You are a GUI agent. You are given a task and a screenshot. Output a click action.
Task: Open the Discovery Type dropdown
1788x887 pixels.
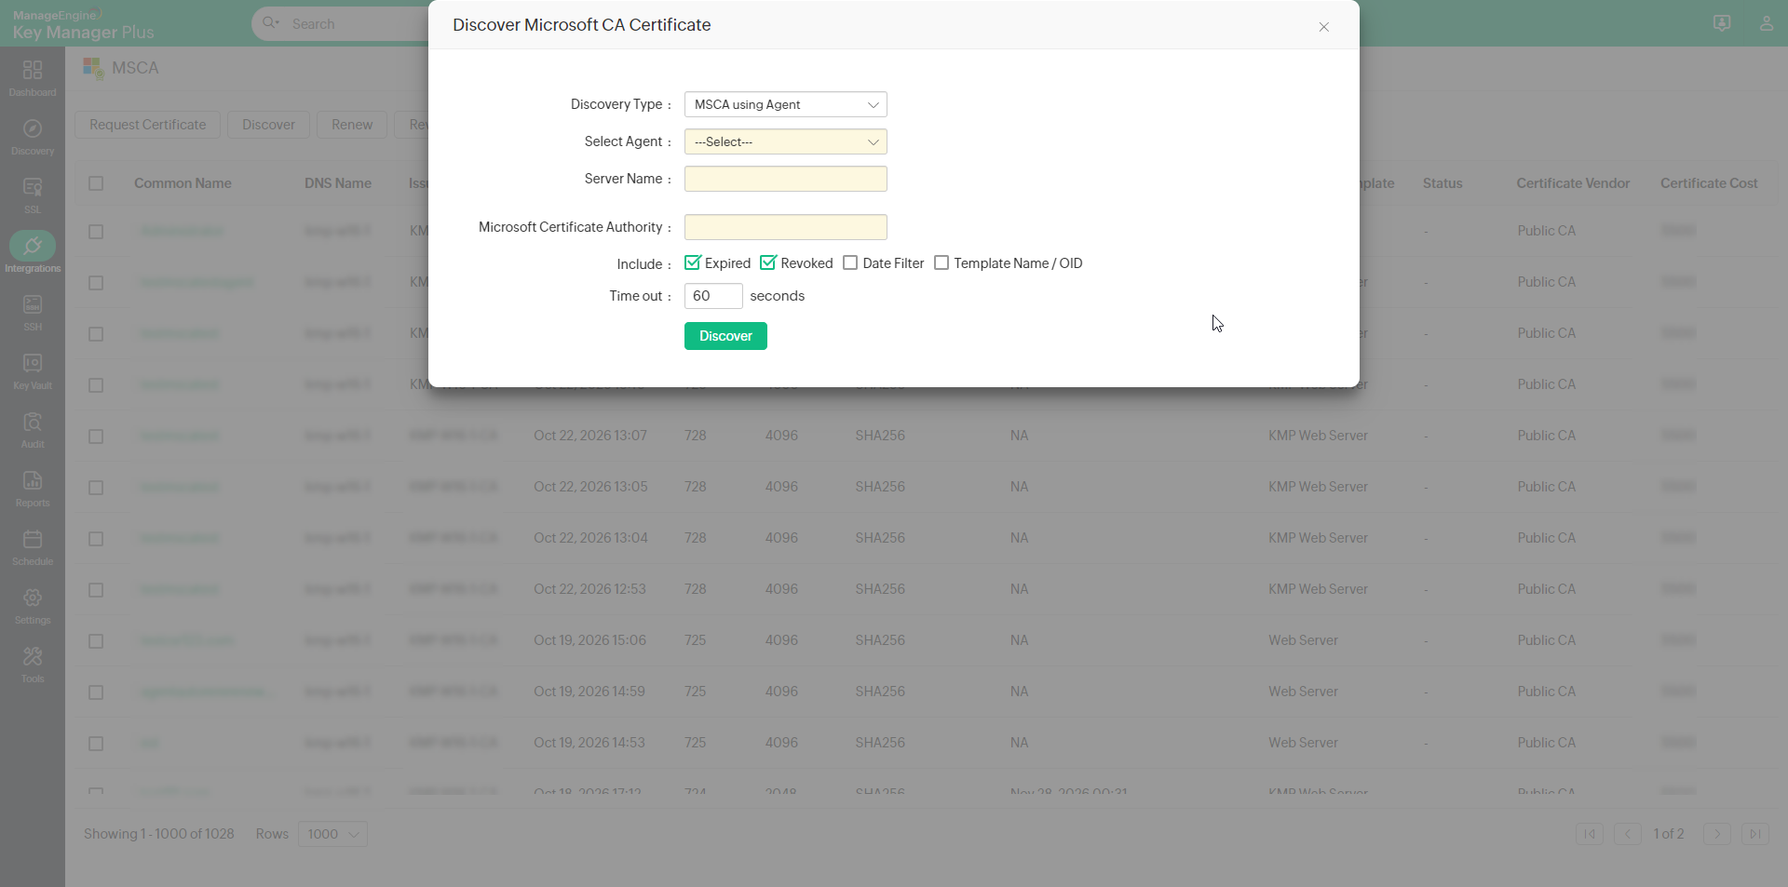tap(785, 104)
